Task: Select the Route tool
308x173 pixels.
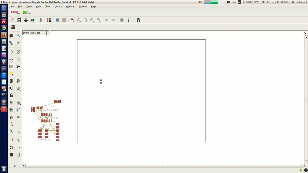Action: pyautogui.click(x=11, y=131)
